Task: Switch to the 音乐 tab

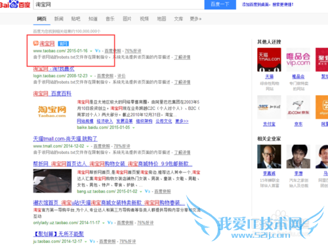Action: (110, 19)
